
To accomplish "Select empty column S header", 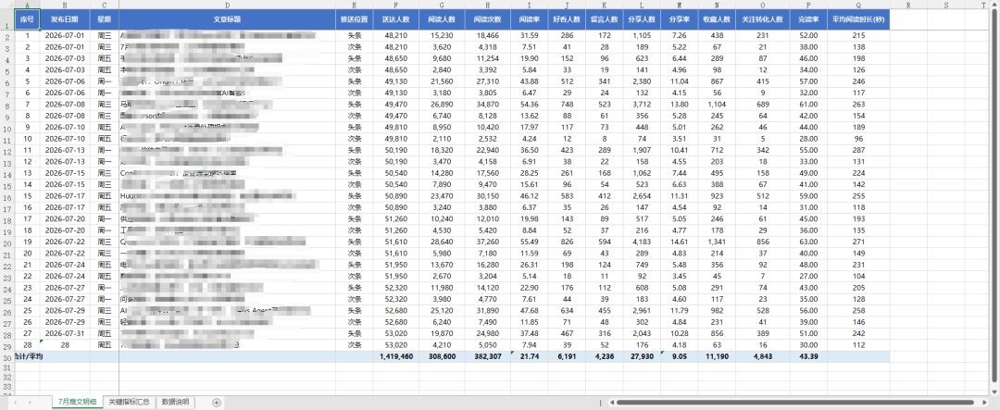I will [945, 5].
